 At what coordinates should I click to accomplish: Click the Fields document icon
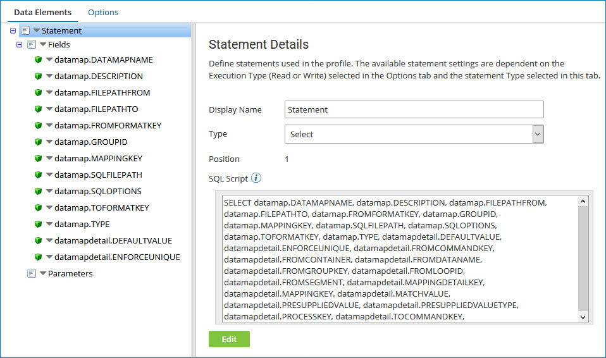tap(32, 44)
